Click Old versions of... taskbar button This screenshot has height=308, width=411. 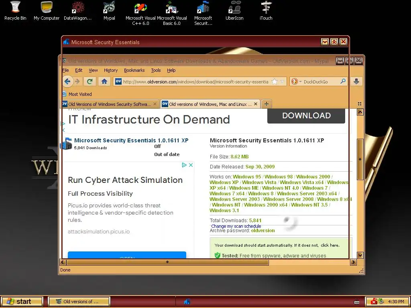pos(79,302)
